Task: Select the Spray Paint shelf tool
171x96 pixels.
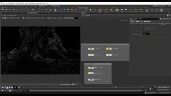Action: click(46, 10)
